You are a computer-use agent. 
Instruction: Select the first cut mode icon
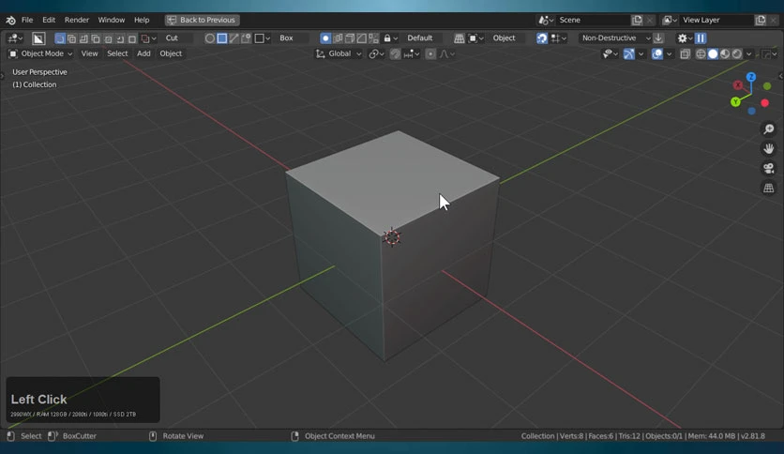coord(60,38)
